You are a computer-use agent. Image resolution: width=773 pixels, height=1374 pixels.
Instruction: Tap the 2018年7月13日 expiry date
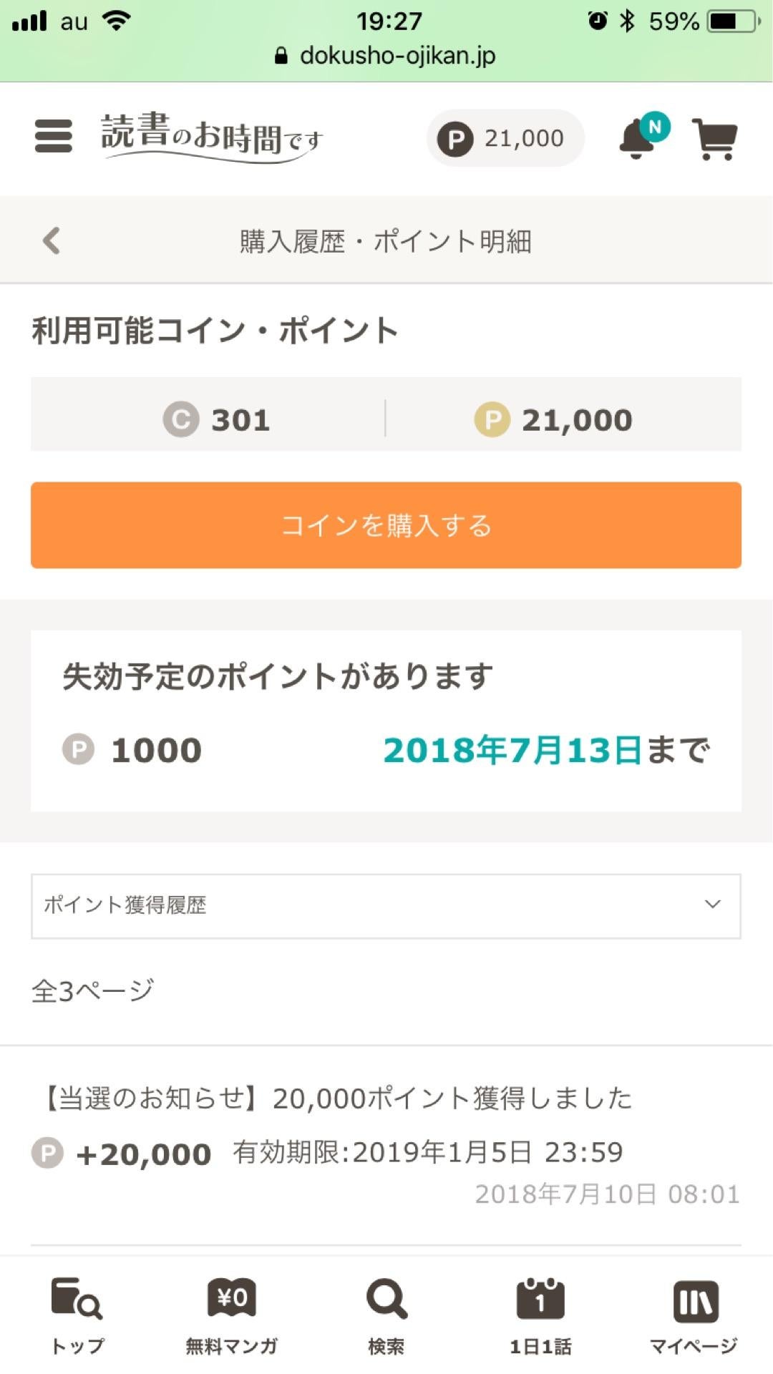pyautogui.click(x=512, y=750)
